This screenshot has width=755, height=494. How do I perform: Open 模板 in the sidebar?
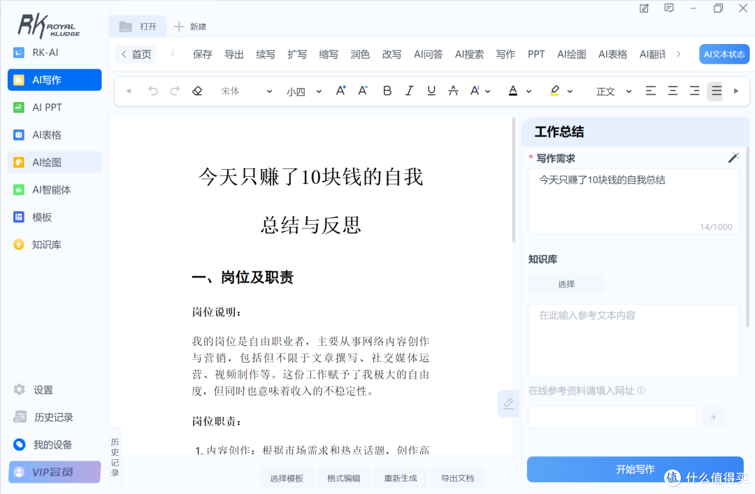[55, 217]
